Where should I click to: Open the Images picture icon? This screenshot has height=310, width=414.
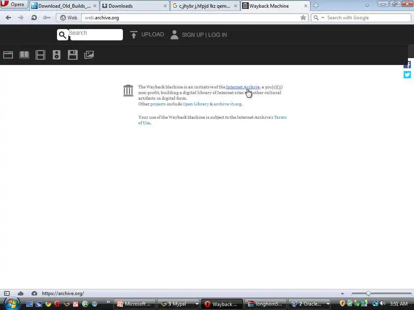click(x=89, y=55)
